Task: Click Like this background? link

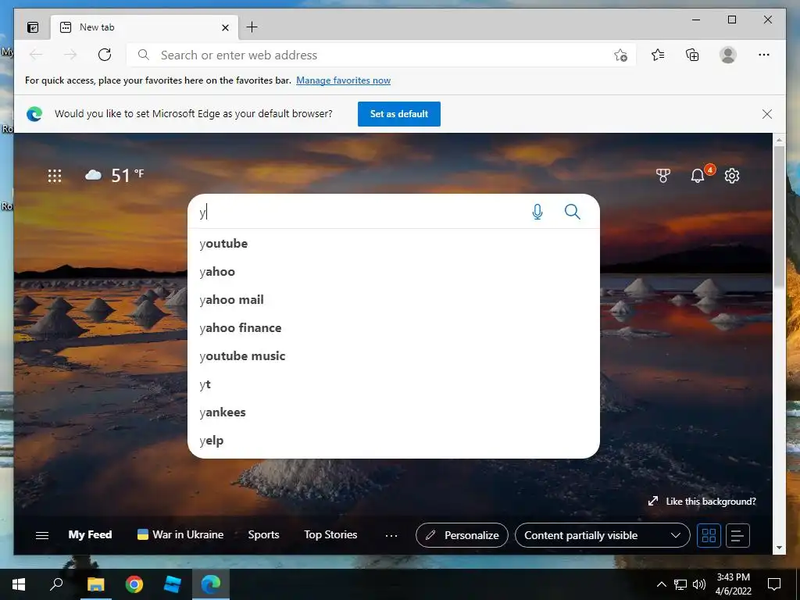Action: pyautogui.click(x=702, y=501)
